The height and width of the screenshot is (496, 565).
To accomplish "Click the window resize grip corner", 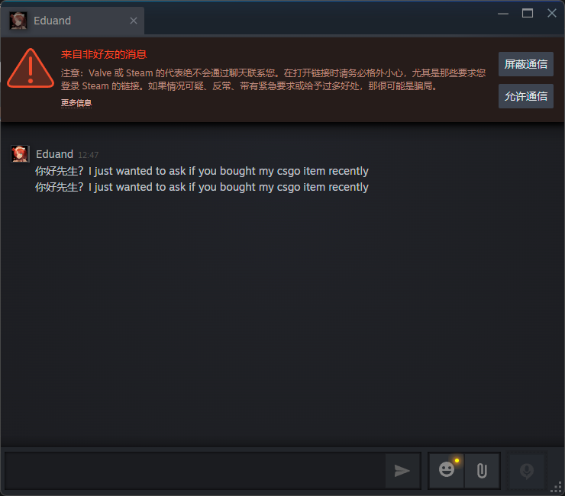I will (557, 488).
